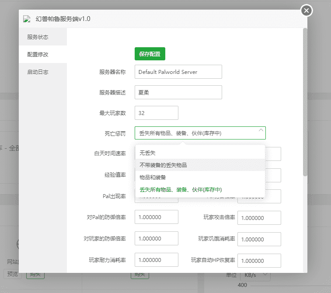
Task: Edit the 玩家攻击倍率 value
Action: [259, 218]
